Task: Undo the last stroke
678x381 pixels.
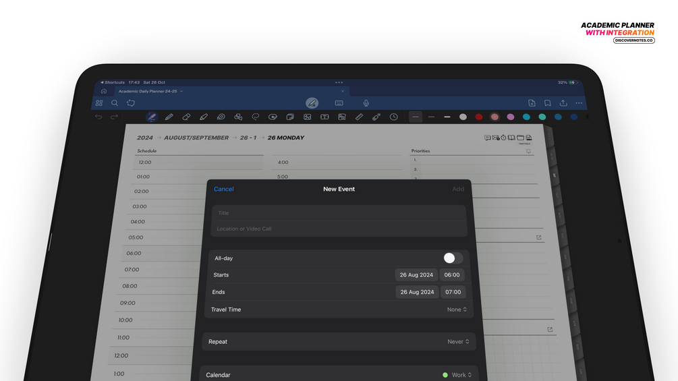Action: click(98, 117)
